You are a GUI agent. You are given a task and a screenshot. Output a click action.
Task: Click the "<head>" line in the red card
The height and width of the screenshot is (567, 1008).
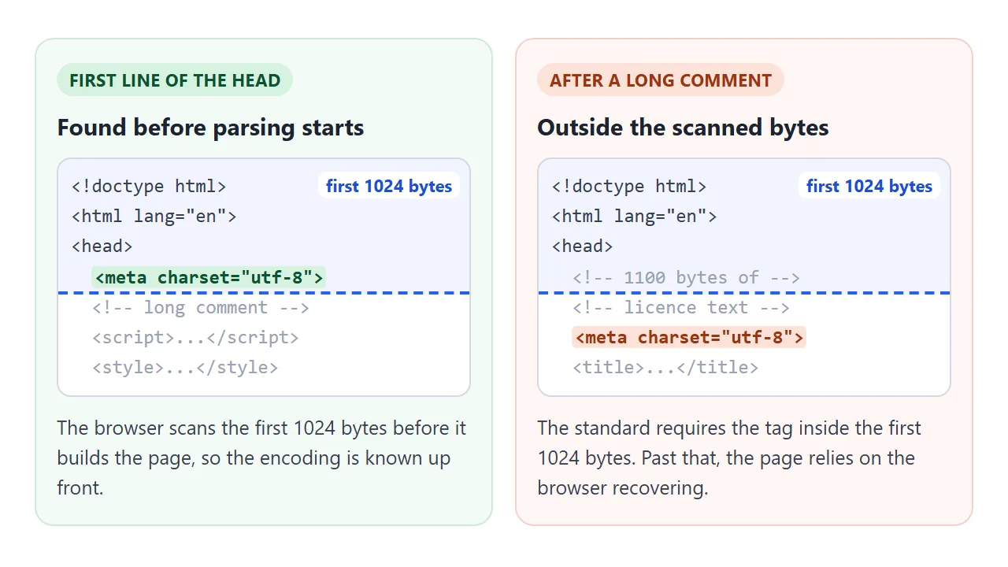[583, 246]
